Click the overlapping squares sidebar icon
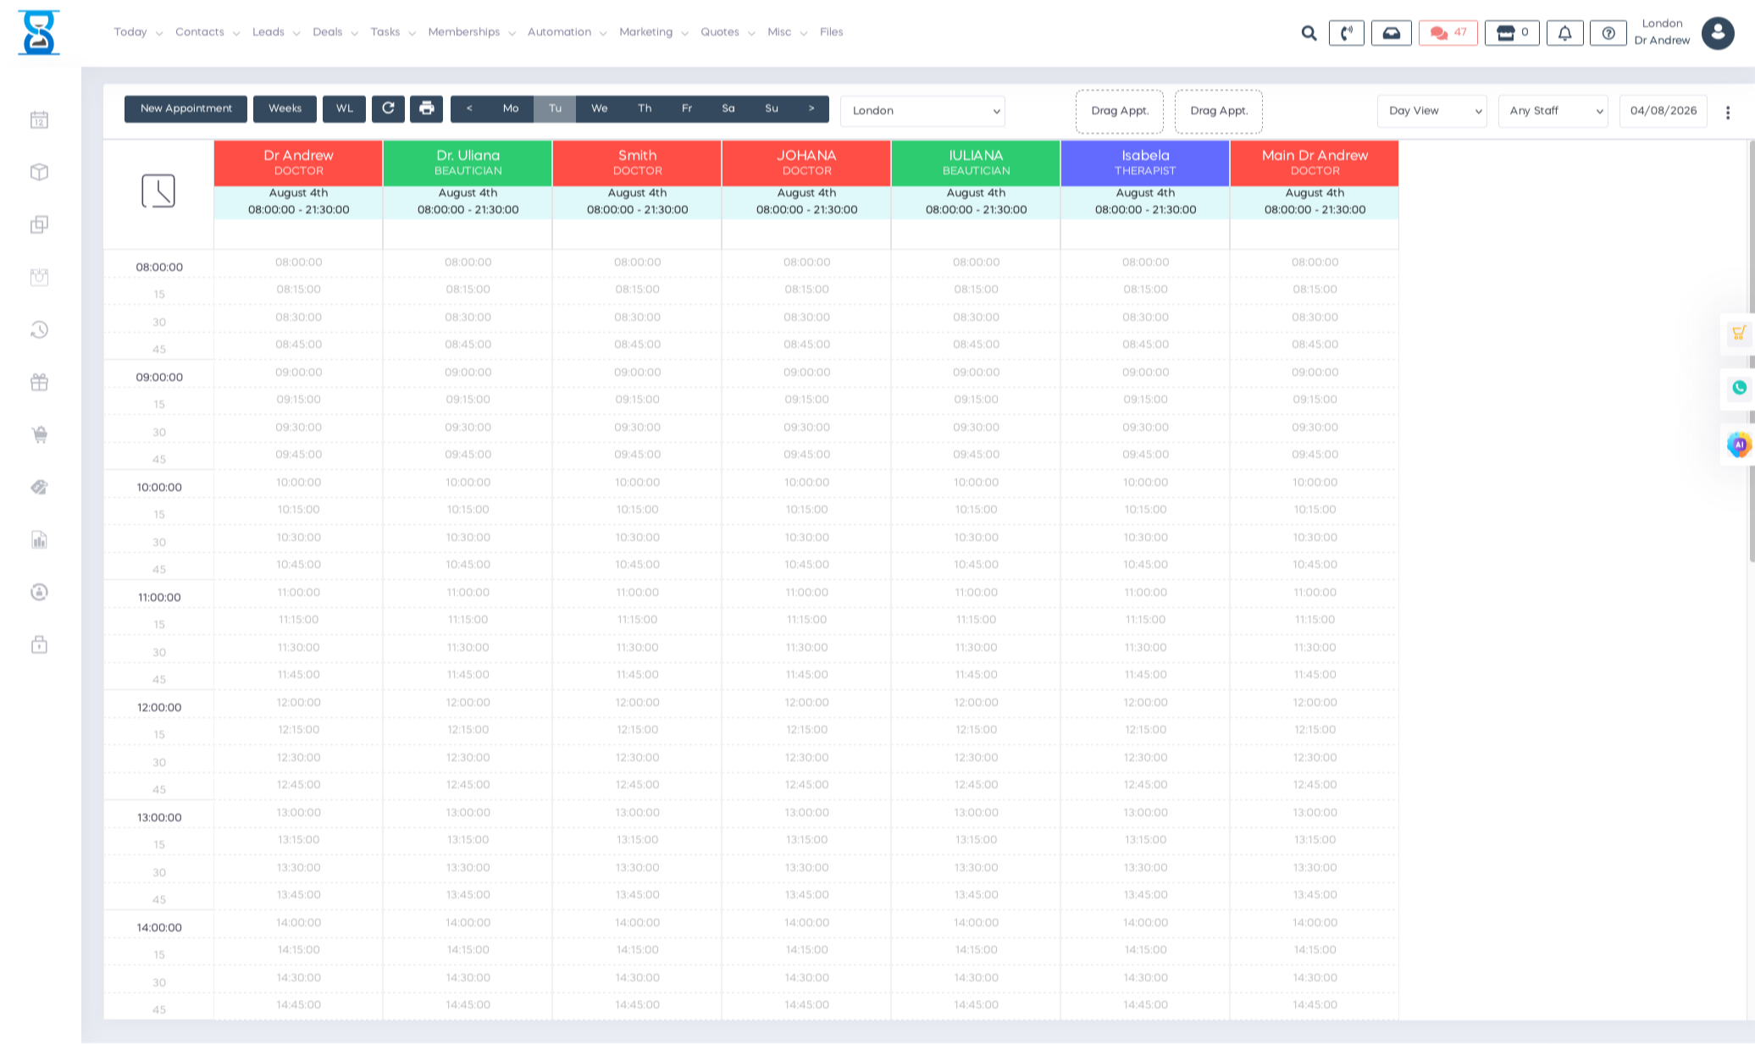This screenshot has height=1044, width=1755. tap(39, 224)
